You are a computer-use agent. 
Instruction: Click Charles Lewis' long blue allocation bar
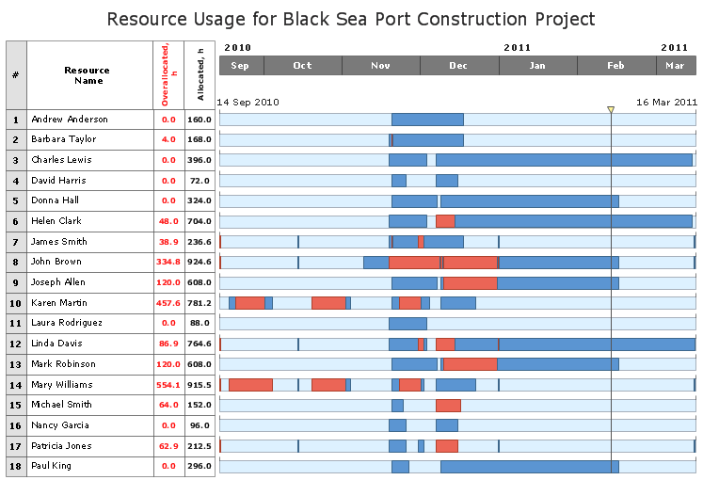pos(564,160)
